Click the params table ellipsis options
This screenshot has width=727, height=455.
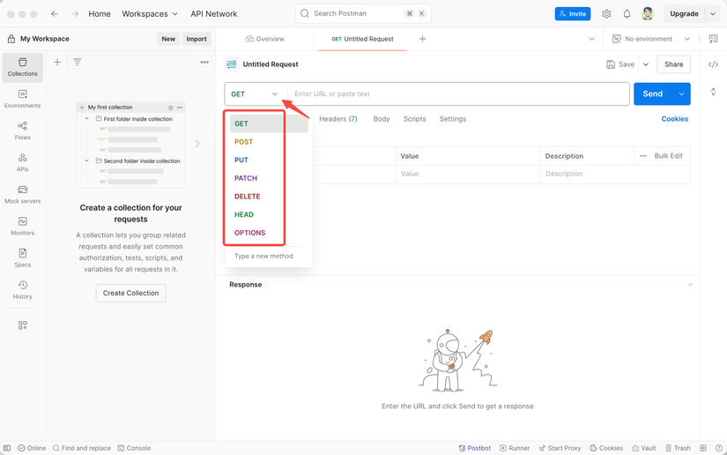click(643, 156)
